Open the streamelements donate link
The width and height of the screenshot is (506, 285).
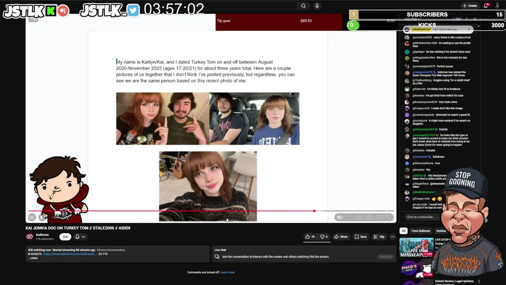pos(70,254)
